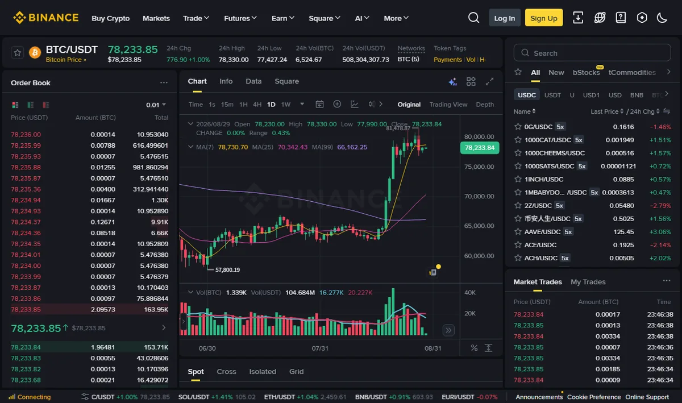682x403 pixels.
Task: Open Order Book more options menu
Action: tap(164, 82)
